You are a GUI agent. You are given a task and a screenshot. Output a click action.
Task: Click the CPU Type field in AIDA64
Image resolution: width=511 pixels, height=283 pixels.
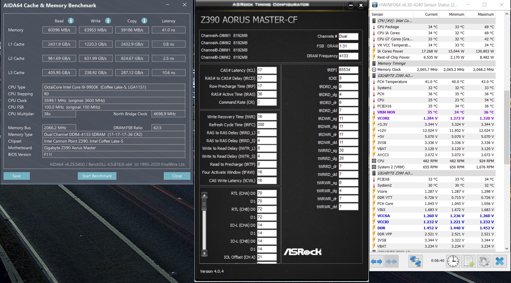(x=114, y=87)
